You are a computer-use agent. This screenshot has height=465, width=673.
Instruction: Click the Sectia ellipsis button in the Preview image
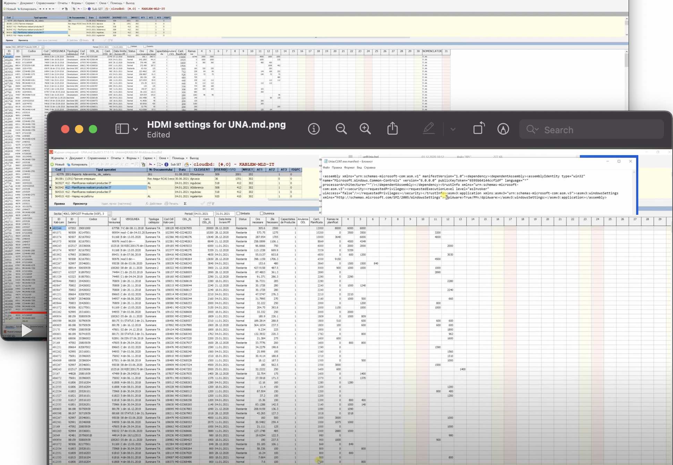[110, 214]
